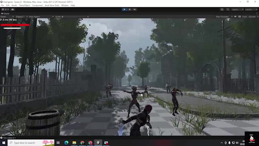Open the Game view mode dropdown
Viewport: 259px width, 146px height.
tap(7, 17)
